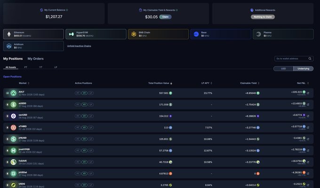Image resolution: width=320 pixels, height=188 pixels.
Task: Select the LP asset filter tab
Action: pos(56,67)
